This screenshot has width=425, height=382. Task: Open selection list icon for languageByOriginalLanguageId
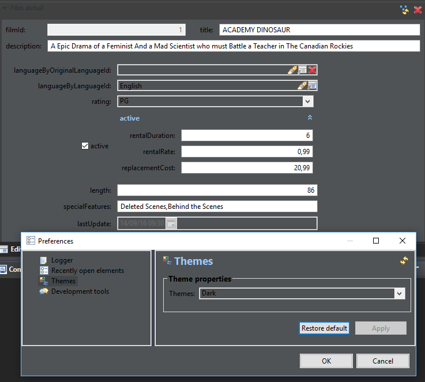[302, 70]
